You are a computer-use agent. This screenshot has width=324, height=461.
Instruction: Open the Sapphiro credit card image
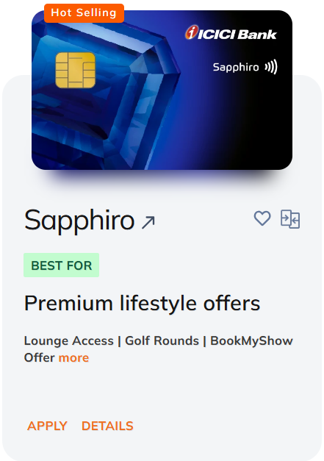pyautogui.click(x=162, y=90)
